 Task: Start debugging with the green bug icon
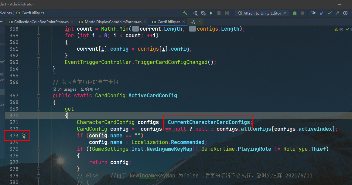pos(295,13)
